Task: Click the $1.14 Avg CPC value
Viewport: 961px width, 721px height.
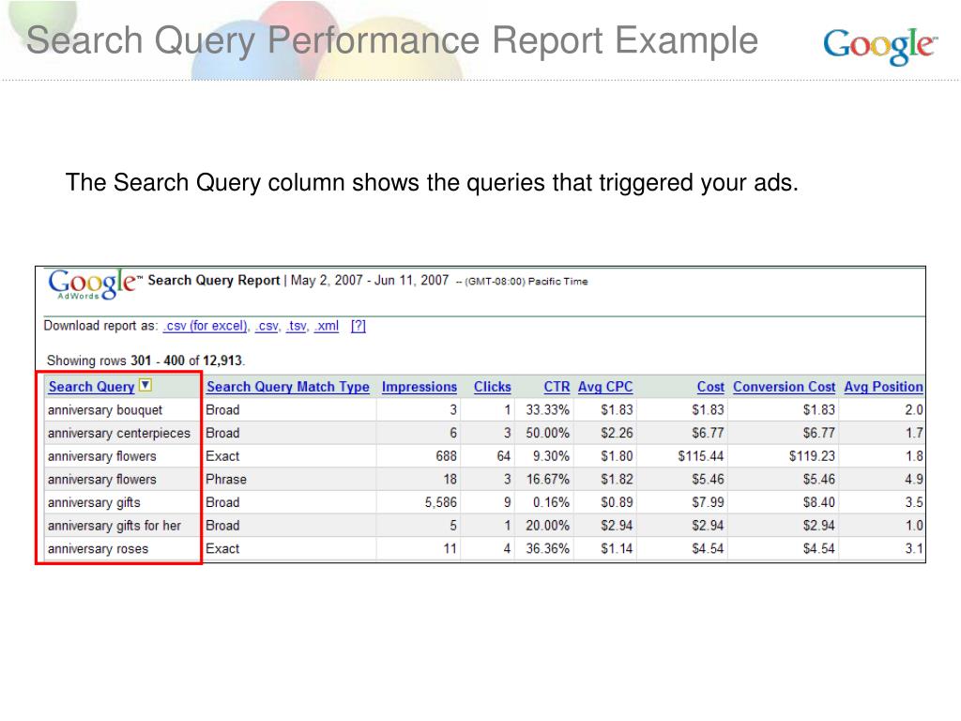Action: pos(617,549)
